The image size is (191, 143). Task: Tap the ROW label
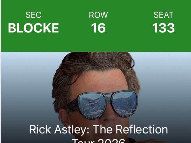(x=98, y=15)
